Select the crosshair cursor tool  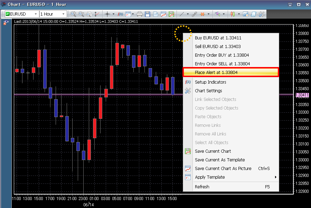(107, 14)
